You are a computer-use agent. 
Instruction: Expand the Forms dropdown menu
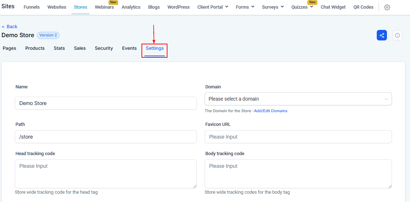(245, 7)
